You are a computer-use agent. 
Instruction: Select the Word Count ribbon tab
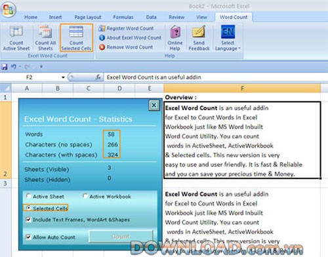tap(234, 17)
